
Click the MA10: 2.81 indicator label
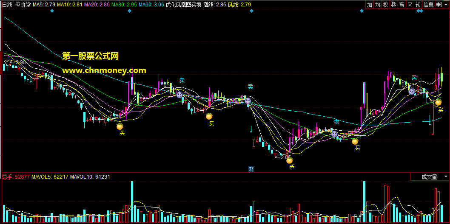point(70,5)
